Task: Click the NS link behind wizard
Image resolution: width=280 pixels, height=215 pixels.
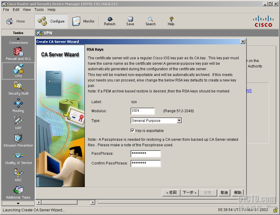Action: pos(249,91)
